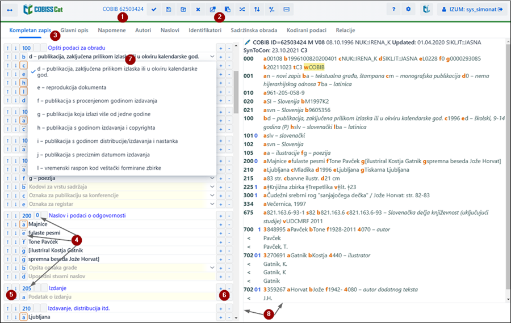Click the Opšti podaci za obradu field label
The image size is (511, 323).
77,48
